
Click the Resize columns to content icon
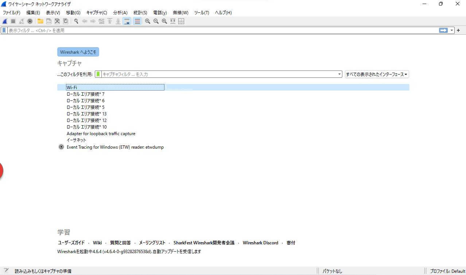172,21
